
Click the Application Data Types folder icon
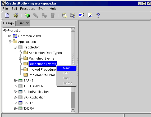pyautogui.click(x=26, y=53)
